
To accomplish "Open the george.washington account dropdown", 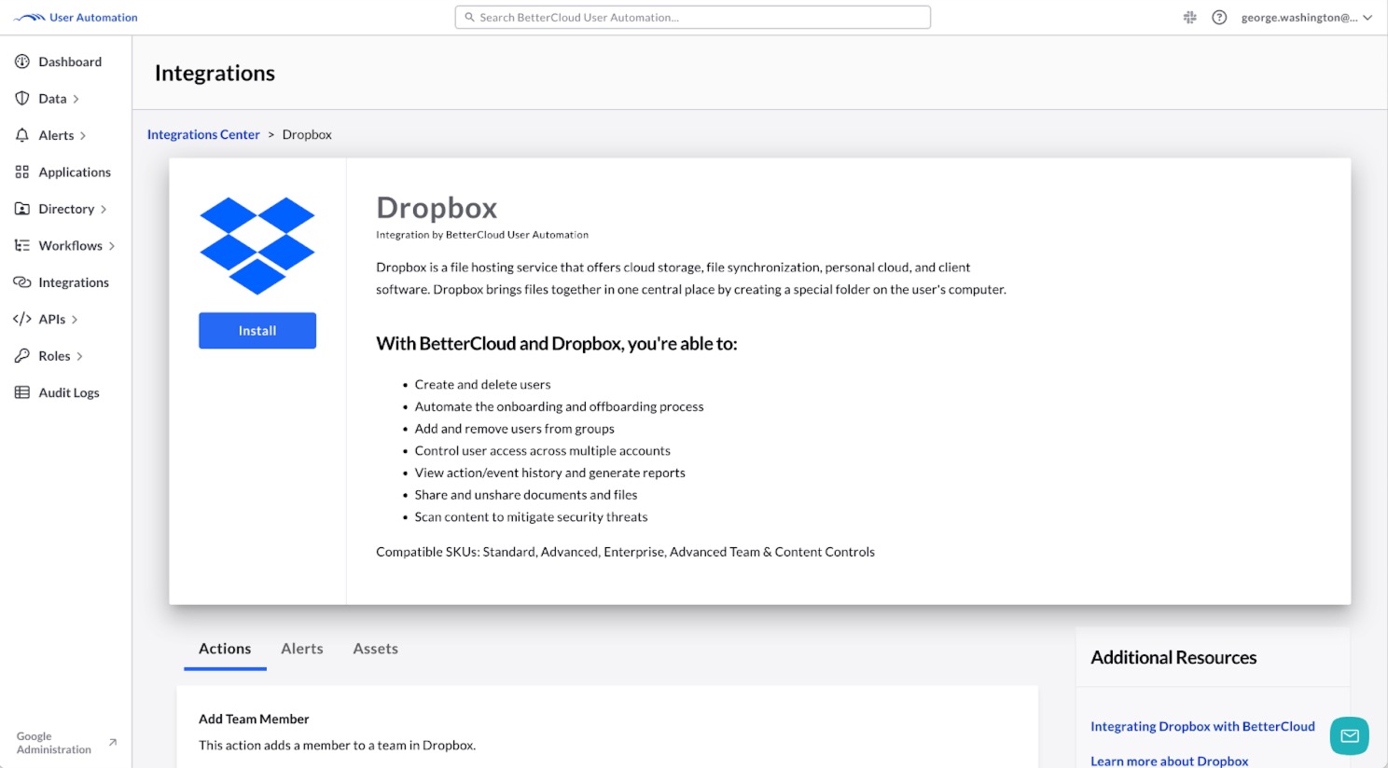I will 1306,17.
